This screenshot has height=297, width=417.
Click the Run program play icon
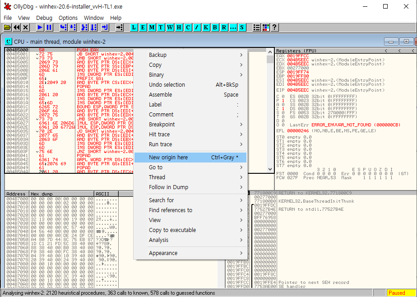coord(40,27)
